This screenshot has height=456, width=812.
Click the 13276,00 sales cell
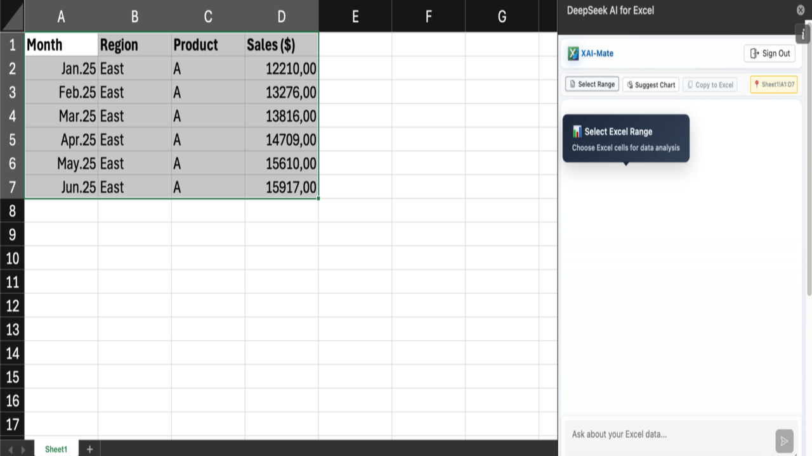click(282, 92)
